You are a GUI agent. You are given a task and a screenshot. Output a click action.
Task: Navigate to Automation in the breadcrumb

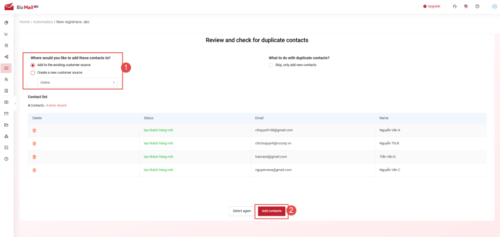tap(43, 22)
